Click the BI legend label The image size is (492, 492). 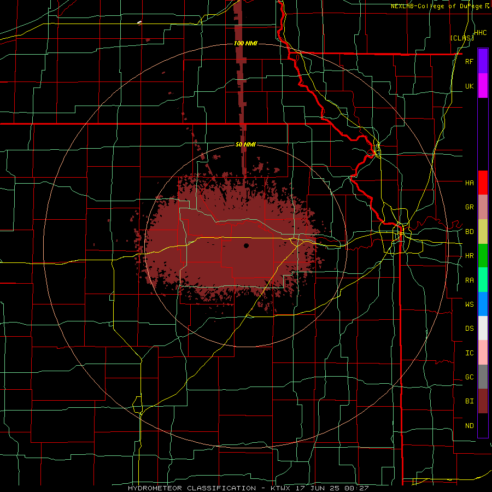coord(469,401)
